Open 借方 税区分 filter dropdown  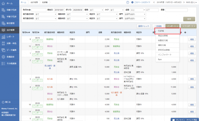[x=107, y=14]
